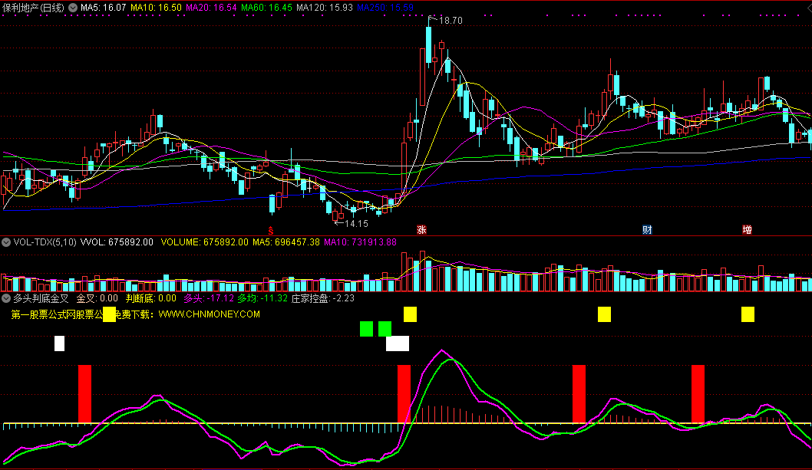812x470 pixels.
Task: Click the right green signal block
Action: click(x=385, y=329)
